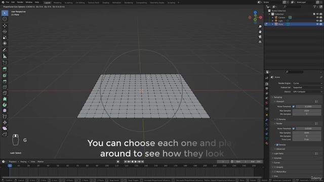Select the Move tool
The height and width of the screenshot is (182, 324).
pos(5,26)
